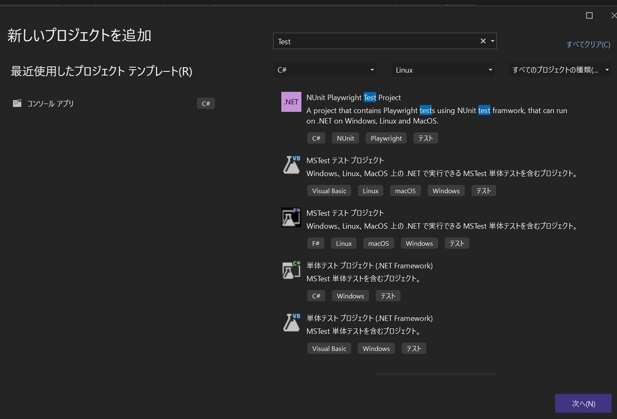Image resolution: width=617 pixels, height=419 pixels.
Task: Click the macOS tag in F# MSTest row
Action: tap(378, 243)
